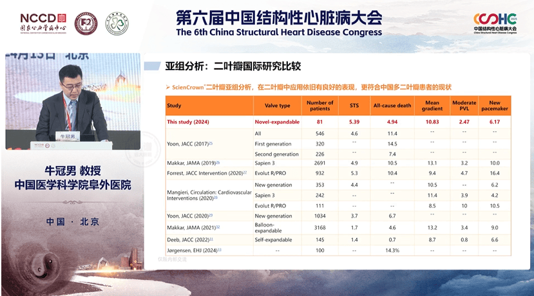Screen dimensions: 534x296
Task: Click the red value '6.17' new pacemaker
Action: pos(495,122)
